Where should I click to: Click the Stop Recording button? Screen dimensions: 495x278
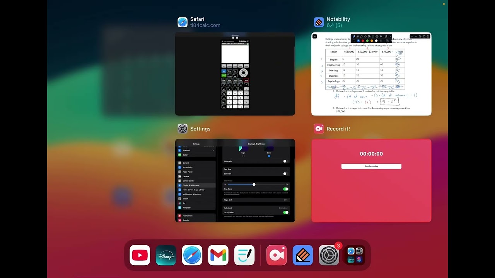[x=371, y=166]
